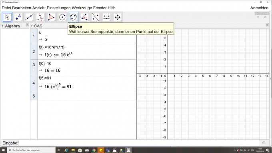Open the Bearbeiten menu
This screenshot has height=153, width=272.
click(22, 8)
